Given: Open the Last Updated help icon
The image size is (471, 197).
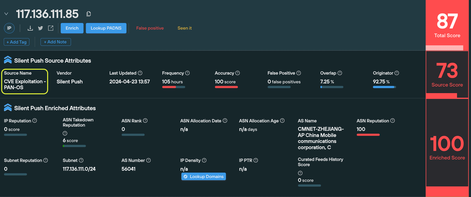Looking at the screenshot, I should coord(140,73).
